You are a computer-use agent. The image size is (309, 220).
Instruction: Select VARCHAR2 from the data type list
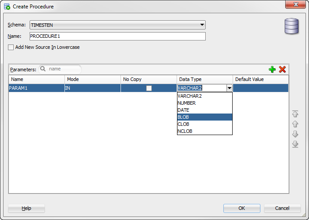pos(205,96)
